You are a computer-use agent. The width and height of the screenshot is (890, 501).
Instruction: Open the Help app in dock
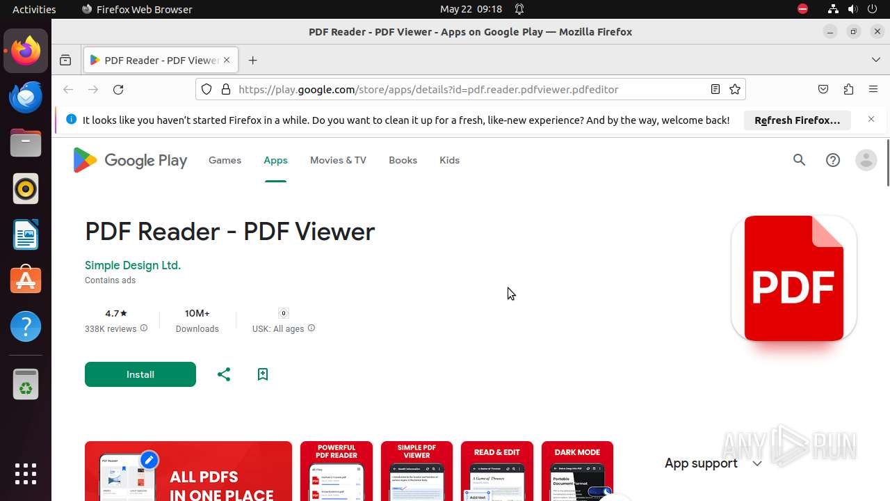[x=26, y=326]
